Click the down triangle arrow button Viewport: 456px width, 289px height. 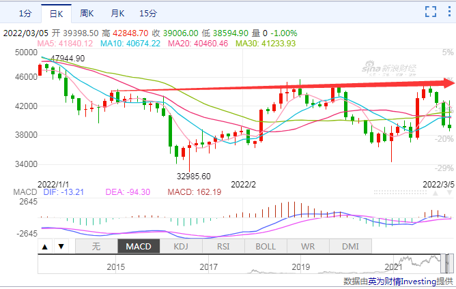point(60,246)
